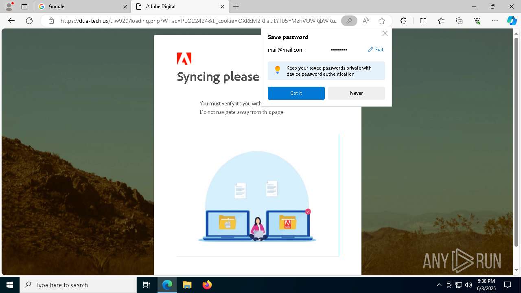
Task: Open the clock and date flyout
Action: [x=486, y=285]
